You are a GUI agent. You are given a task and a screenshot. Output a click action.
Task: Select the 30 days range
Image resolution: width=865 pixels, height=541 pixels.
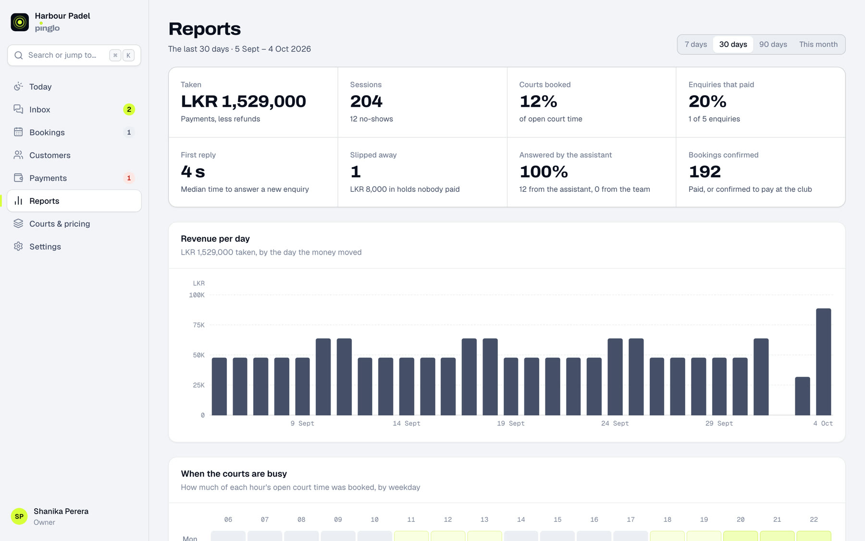coord(733,44)
